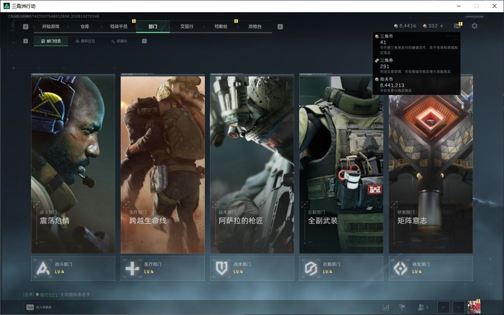This screenshot has height=315, width=504.
Task: Select the 军需处 sub-tab
Action: tap(119, 41)
